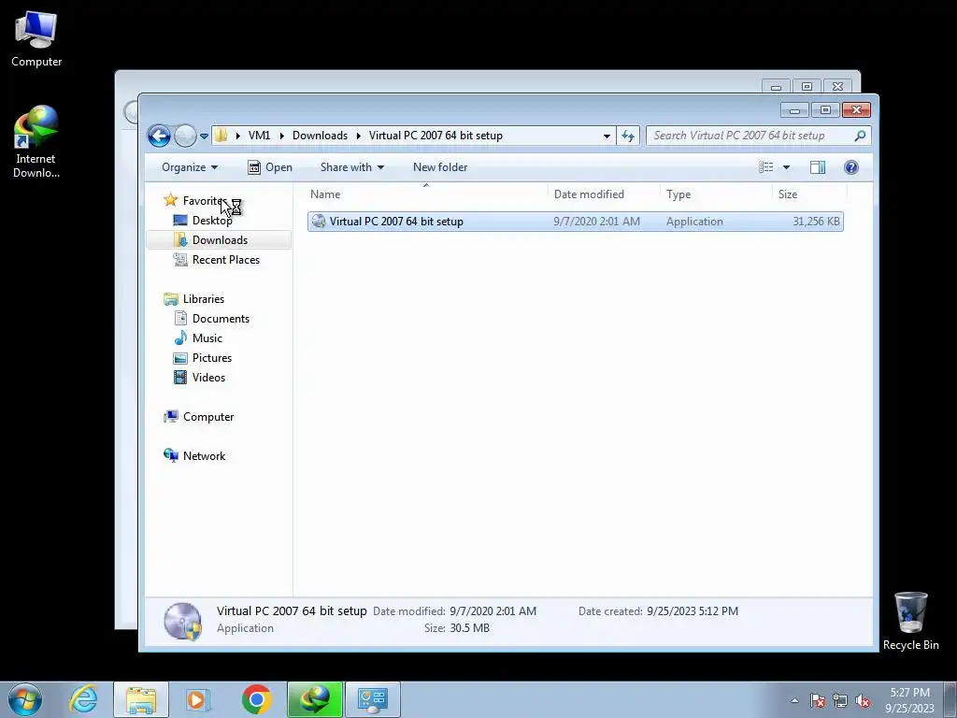Sort by the Type column header
Viewport: 957px width, 718px height.
716,194
